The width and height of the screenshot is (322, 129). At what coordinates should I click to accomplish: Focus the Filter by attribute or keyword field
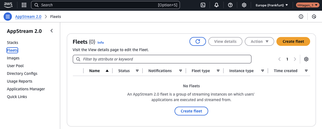point(166,59)
